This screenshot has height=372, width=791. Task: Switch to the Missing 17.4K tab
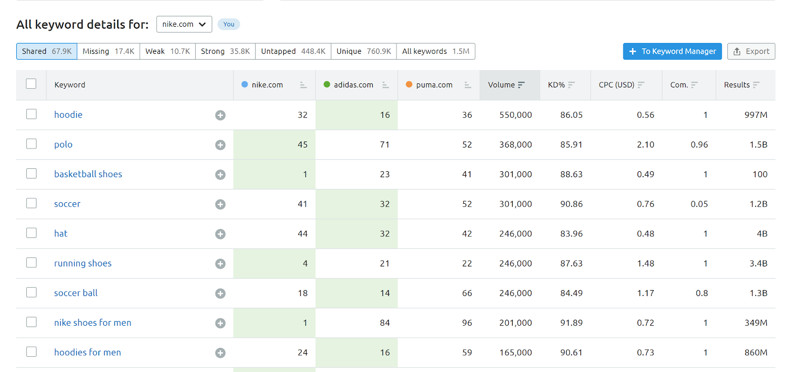[x=108, y=51]
